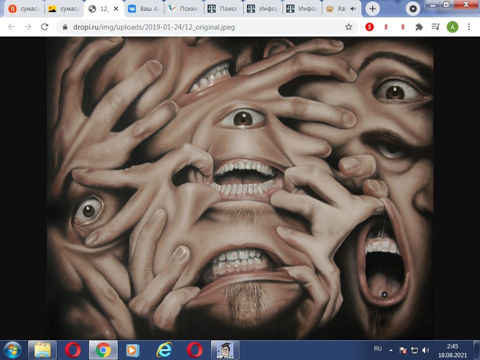This screenshot has width=480, height=360.
Task: Switch to the Инфор tab beside the Rac tab
Action: point(302,9)
